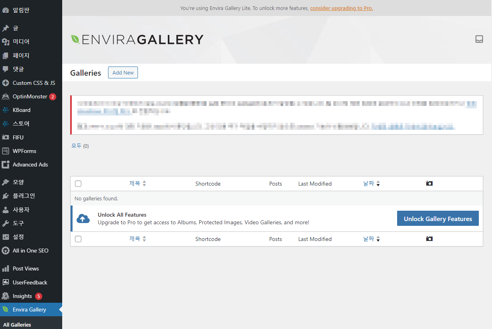The width and height of the screenshot is (492, 329).
Task: Click the Unlock All Features heading
Action: [122, 215]
